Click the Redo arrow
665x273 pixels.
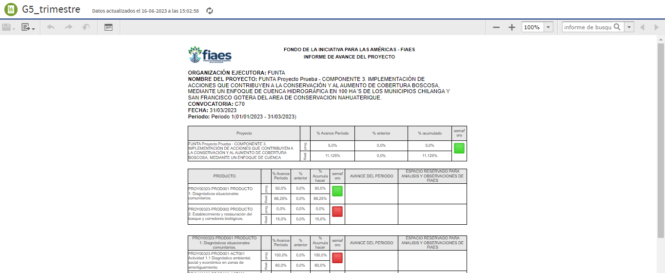click(x=68, y=27)
